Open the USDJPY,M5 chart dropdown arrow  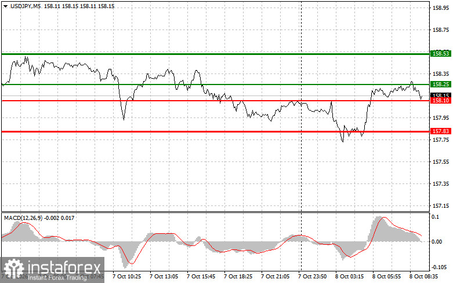click(5, 6)
